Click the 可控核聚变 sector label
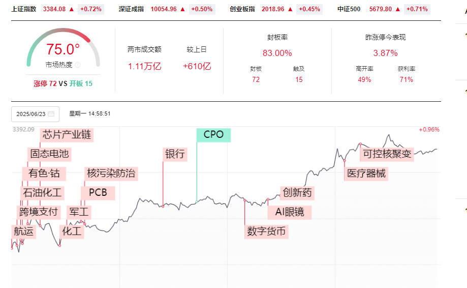 point(387,154)
